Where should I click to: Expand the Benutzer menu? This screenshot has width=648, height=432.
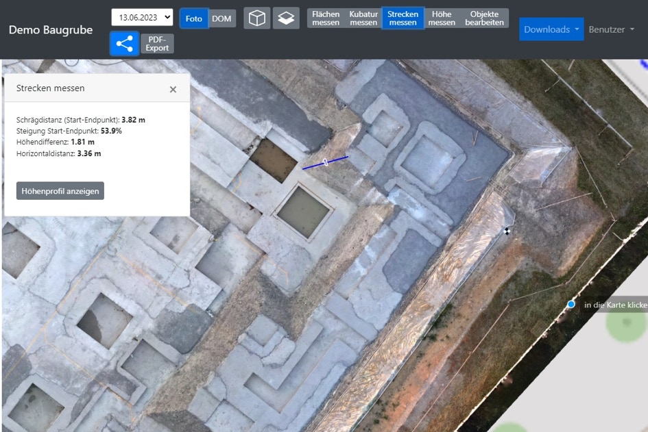[x=611, y=29]
